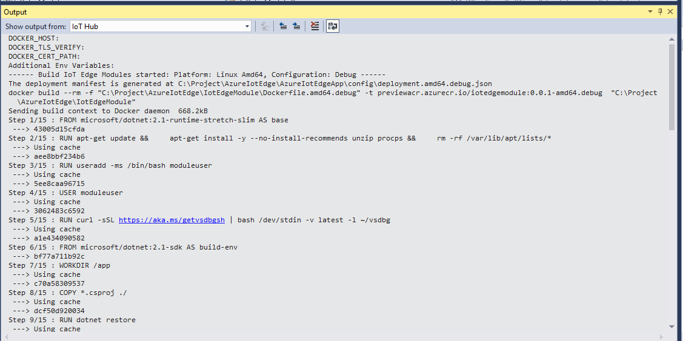This screenshot has width=683, height=341.
Task: Click the image ID bf77a711b92c
Action: pos(59,256)
